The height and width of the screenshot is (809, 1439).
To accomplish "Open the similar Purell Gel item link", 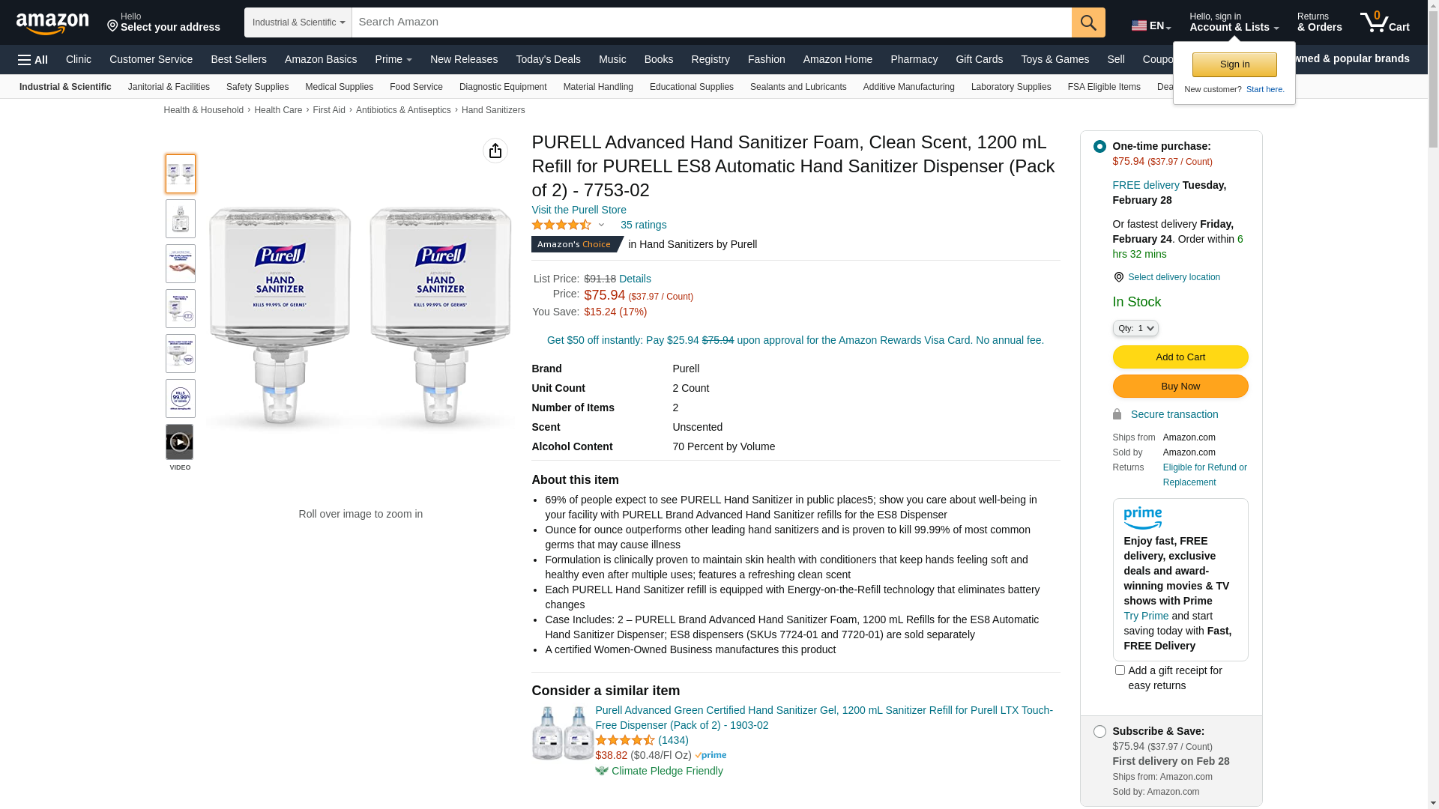I will (824, 718).
